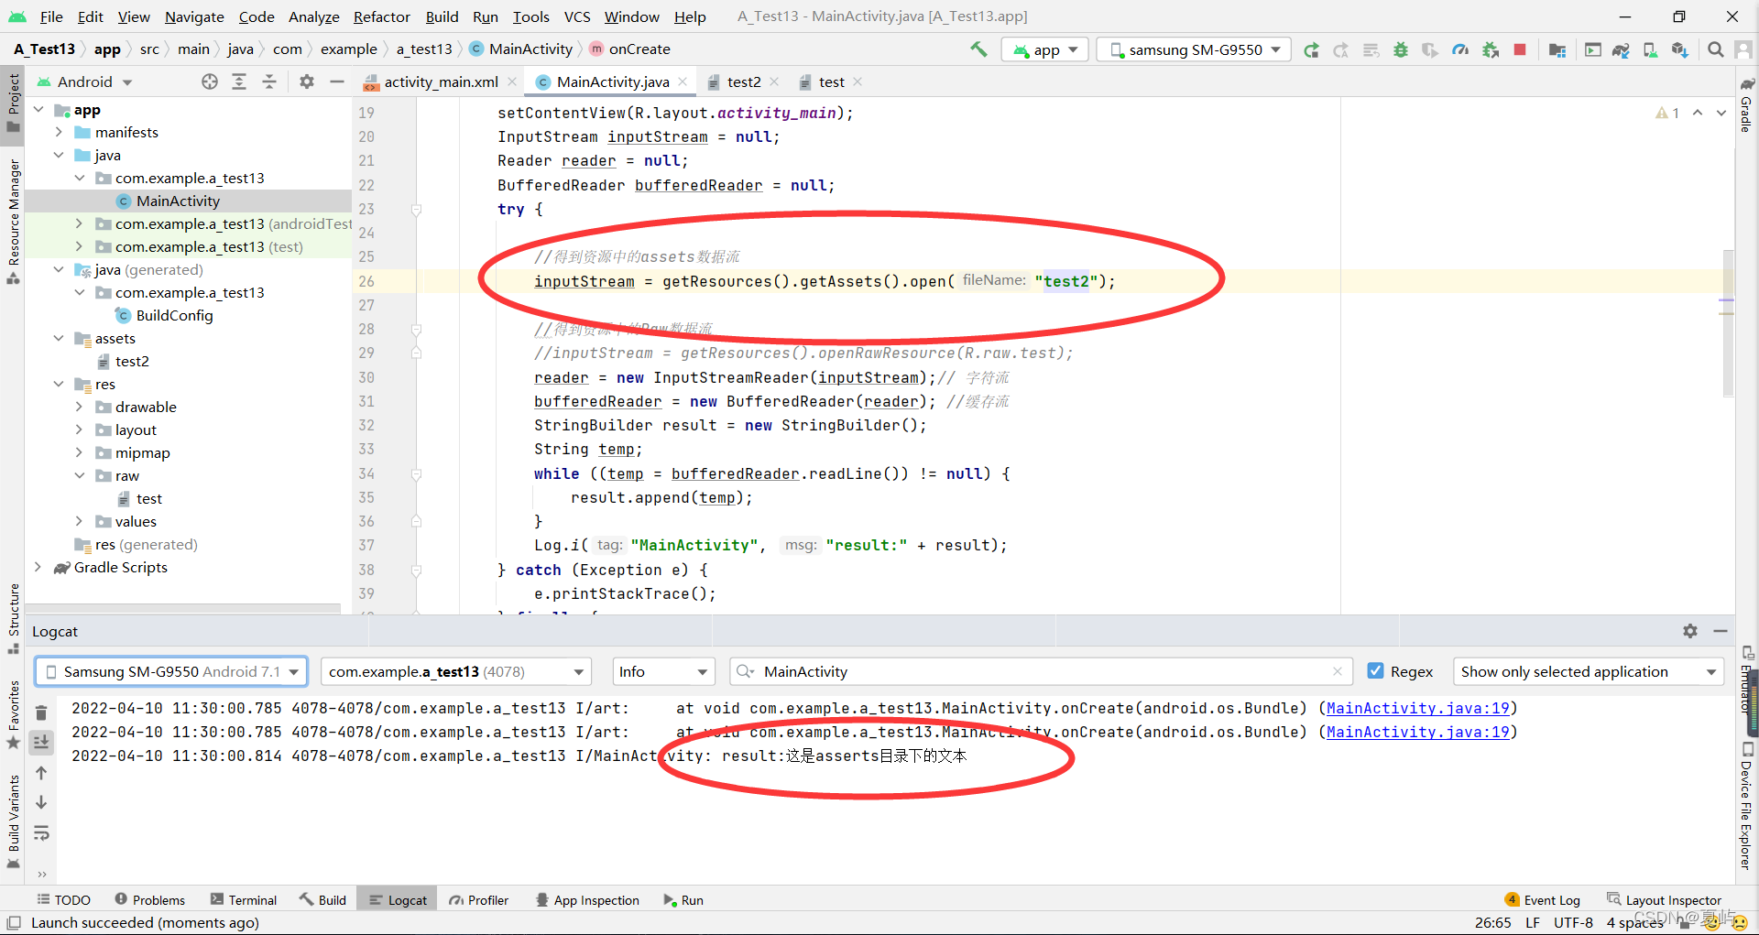Click the editor vertical scrollbar
Image resolution: width=1759 pixels, height=935 pixels.
point(1728,322)
